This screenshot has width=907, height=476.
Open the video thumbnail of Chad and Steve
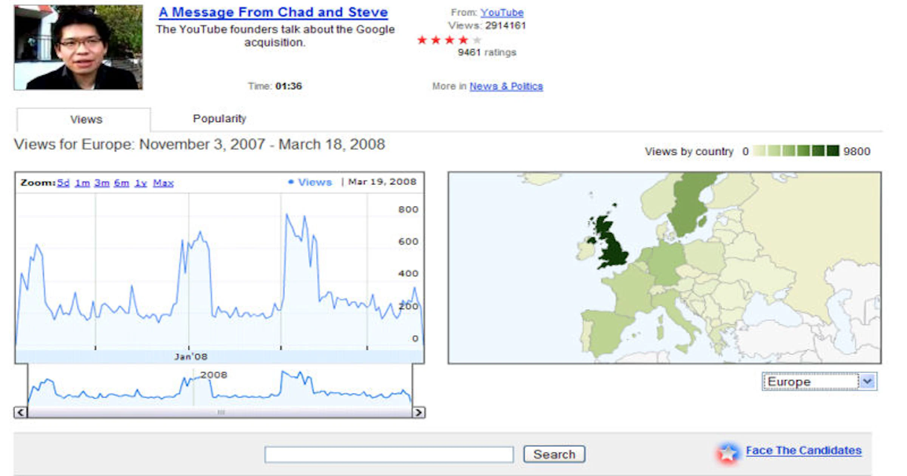(x=78, y=47)
